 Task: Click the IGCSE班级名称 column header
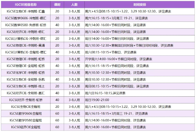(x=26, y=5)
